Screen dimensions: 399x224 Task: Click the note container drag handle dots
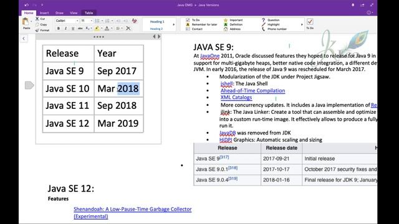99,37
